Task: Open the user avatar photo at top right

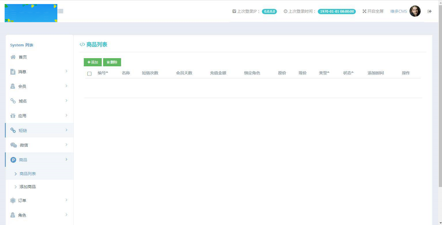Action: coord(415,11)
